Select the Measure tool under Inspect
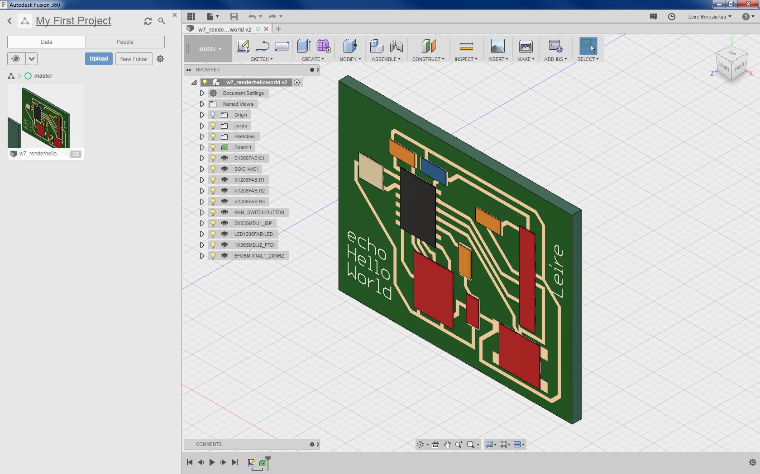This screenshot has width=760, height=474. 466,46
